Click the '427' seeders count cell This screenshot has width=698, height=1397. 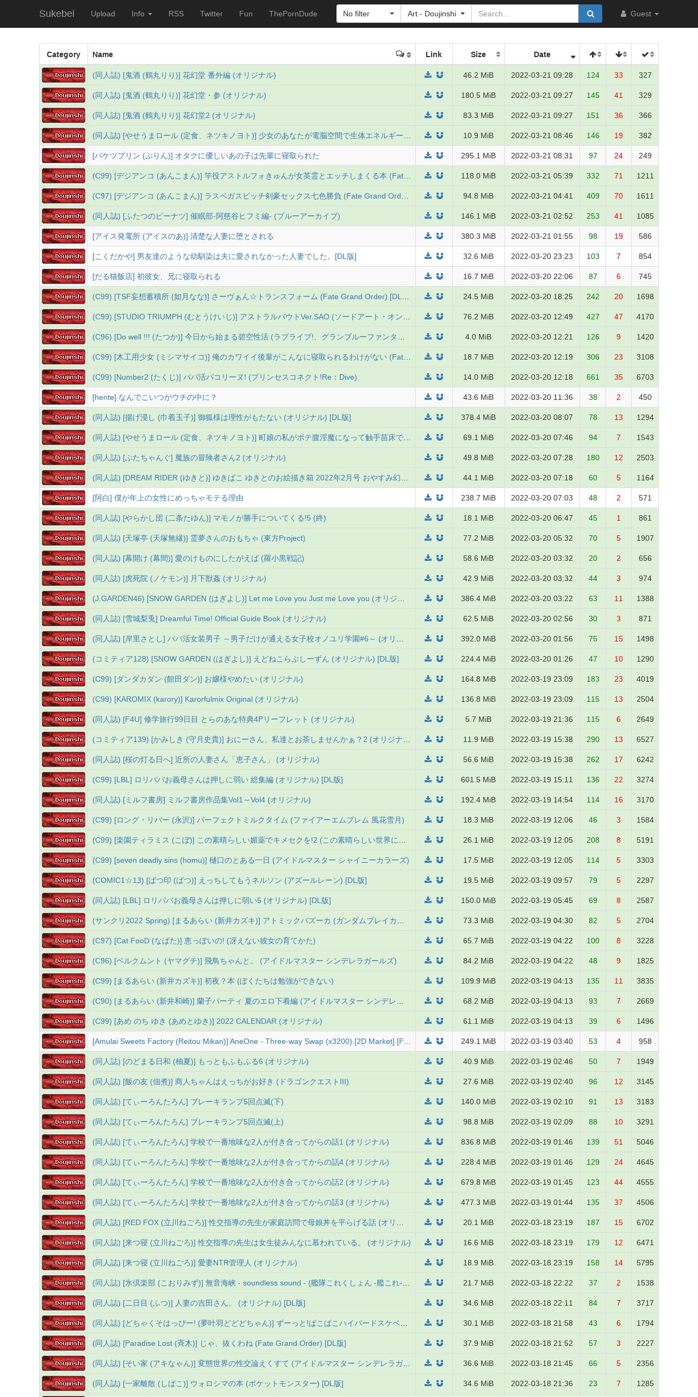pos(593,317)
